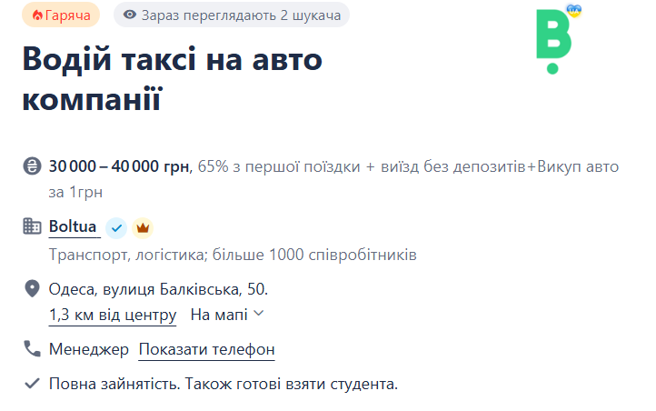Click the job title Водій таксі на авто компанії
Image resolution: width=656 pixels, height=411 pixels.
click(173, 78)
